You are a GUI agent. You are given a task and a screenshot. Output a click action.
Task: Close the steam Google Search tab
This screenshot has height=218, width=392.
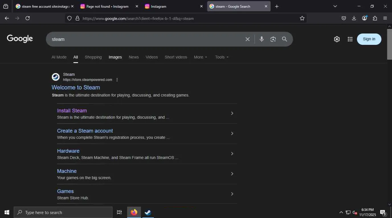266,6
